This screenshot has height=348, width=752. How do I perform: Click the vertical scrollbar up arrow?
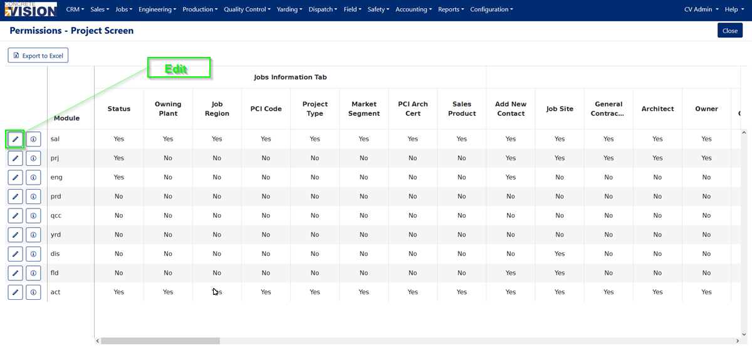tap(744, 133)
